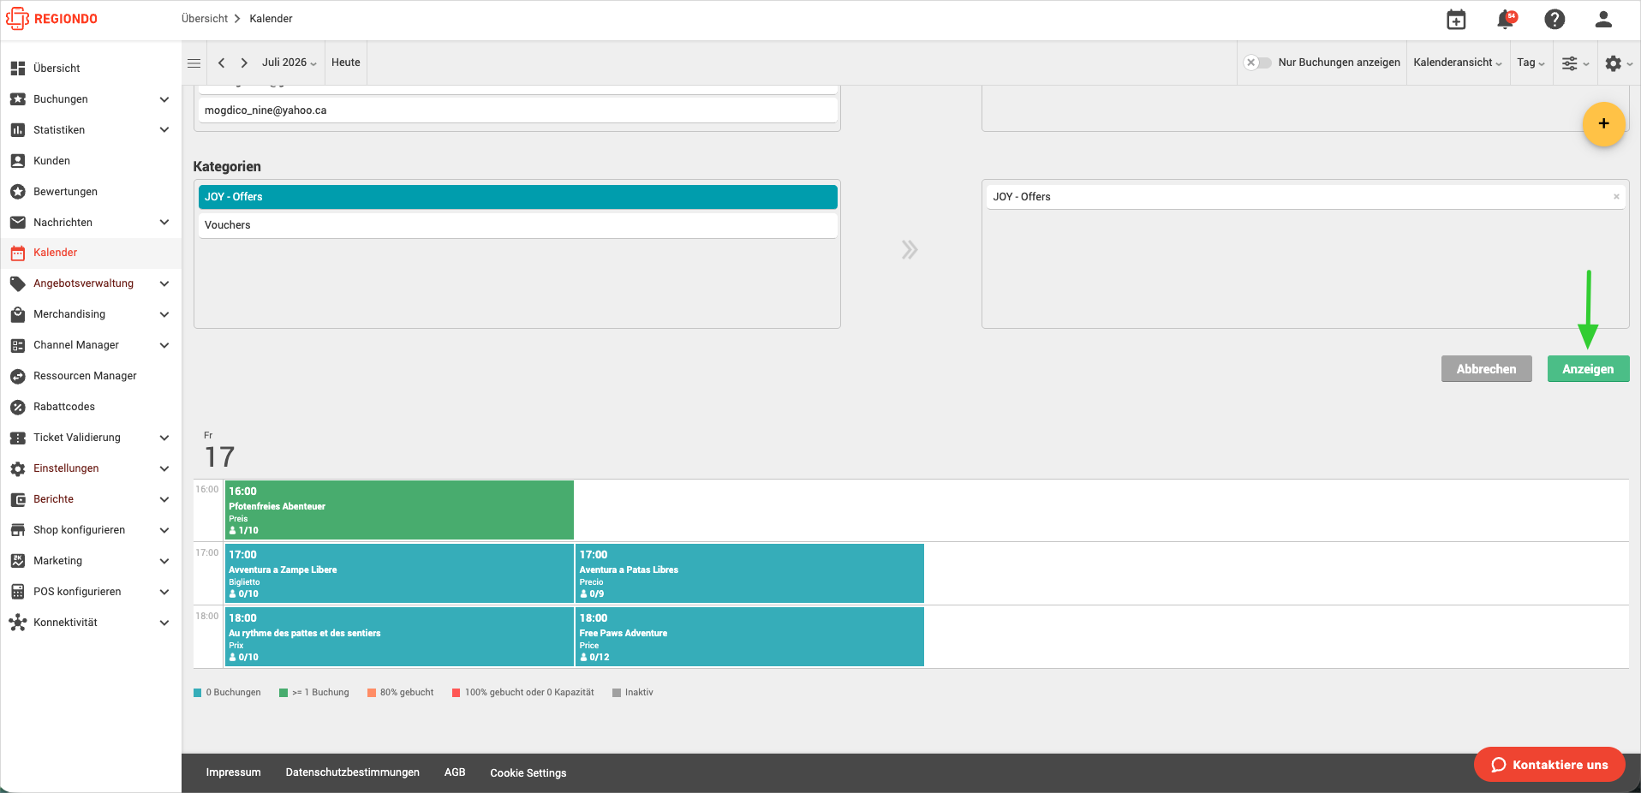
Task: Move selected categories with double arrow
Action: coord(910,250)
